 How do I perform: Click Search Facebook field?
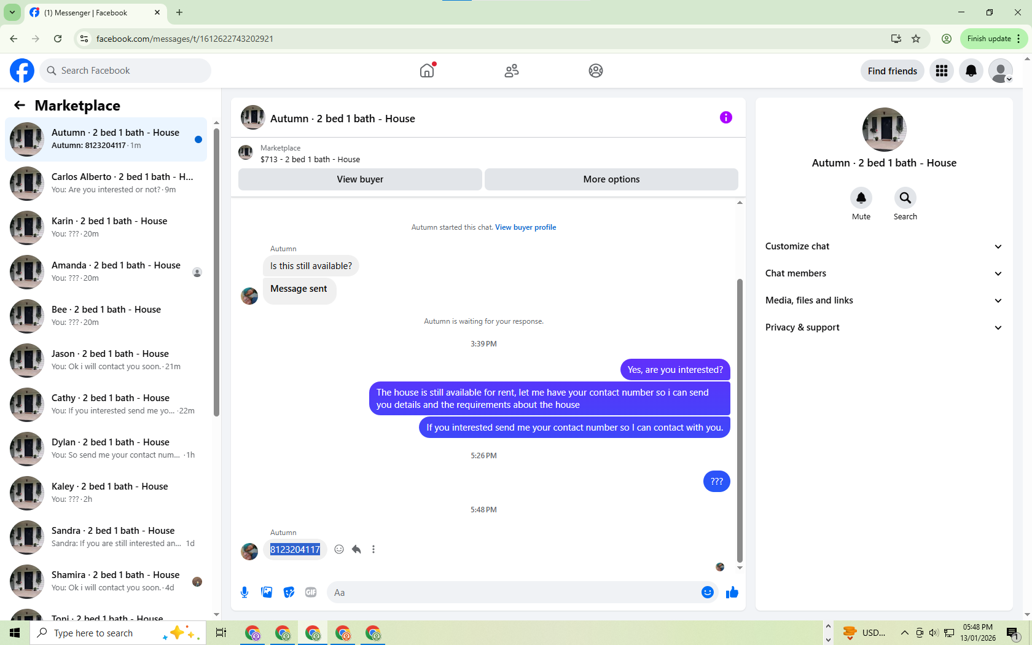pyautogui.click(x=126, y=71)
